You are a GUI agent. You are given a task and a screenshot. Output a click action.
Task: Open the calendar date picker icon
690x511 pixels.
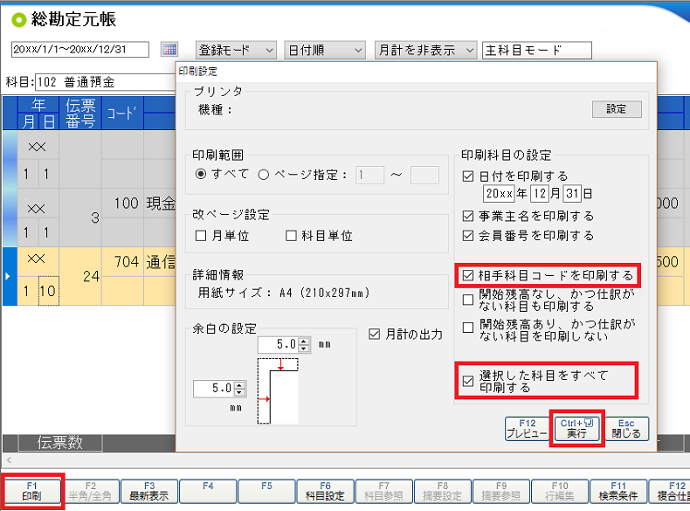(169, 50)
